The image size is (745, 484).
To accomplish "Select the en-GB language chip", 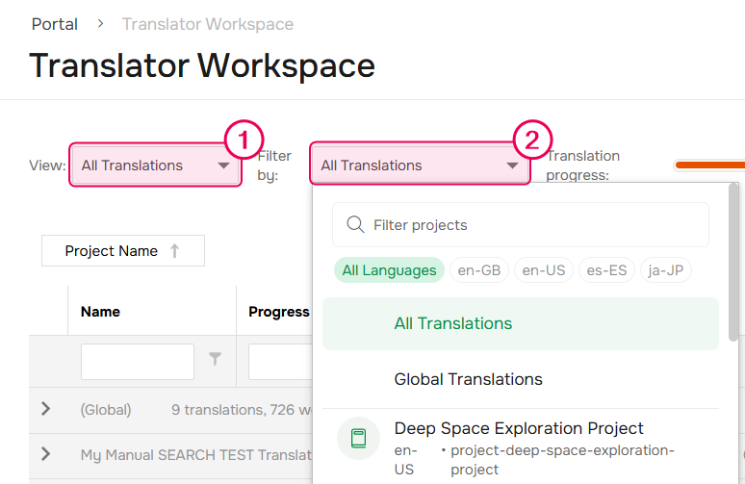I will pyautogui.click(x=479, y=270).
